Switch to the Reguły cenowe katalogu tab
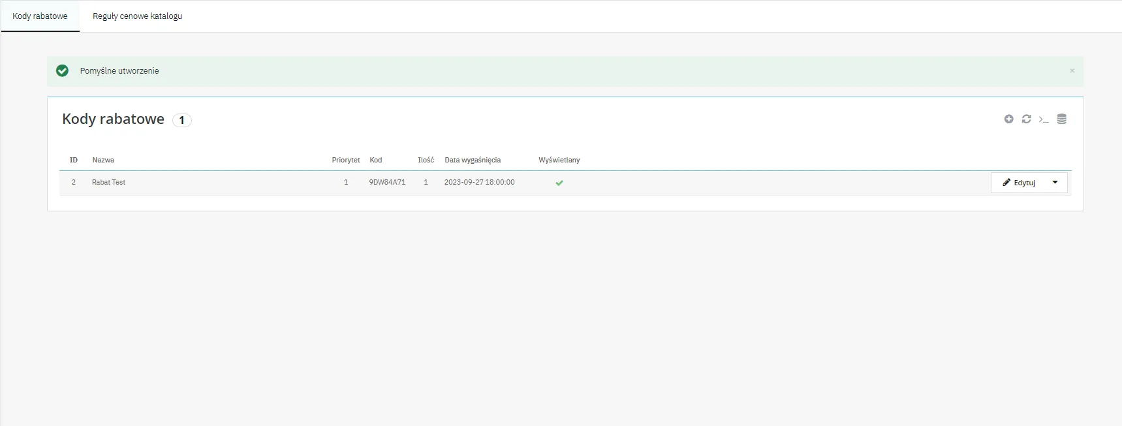The width and height of the screenshot is (1122, 426). 137,16
